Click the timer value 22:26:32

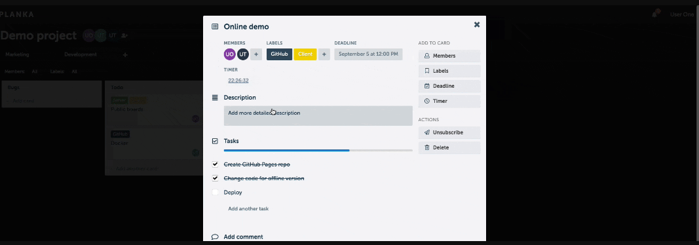click(x=238, y=81)
